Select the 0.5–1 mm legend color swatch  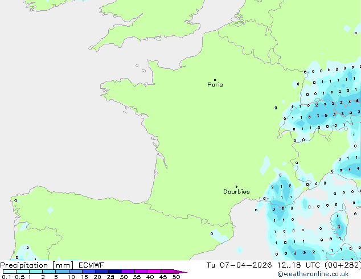tap(23, 272)
